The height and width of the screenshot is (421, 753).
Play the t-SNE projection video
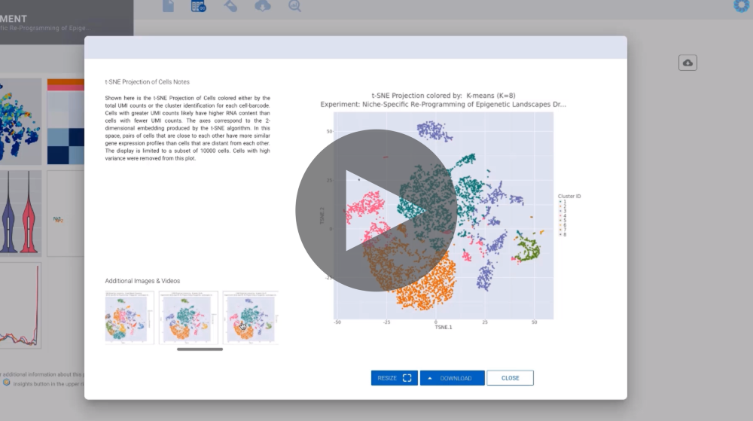(x=376, y=210)
